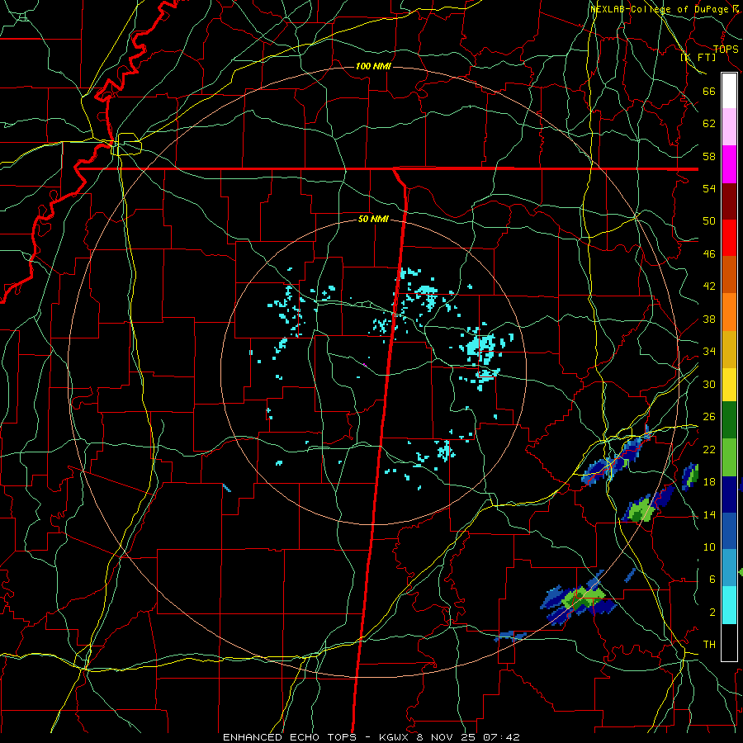Viewport: 743px width, 743px height.
Task: Click the legend value 54
Action: (x=709, y=188)
